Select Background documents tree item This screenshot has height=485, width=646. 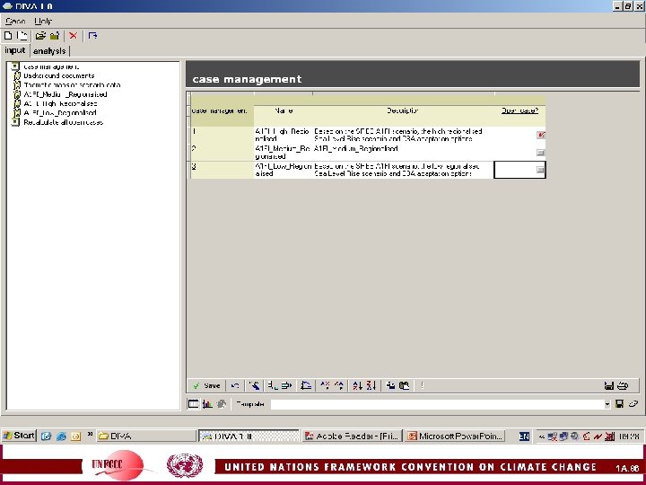click(x=59, y=75)
